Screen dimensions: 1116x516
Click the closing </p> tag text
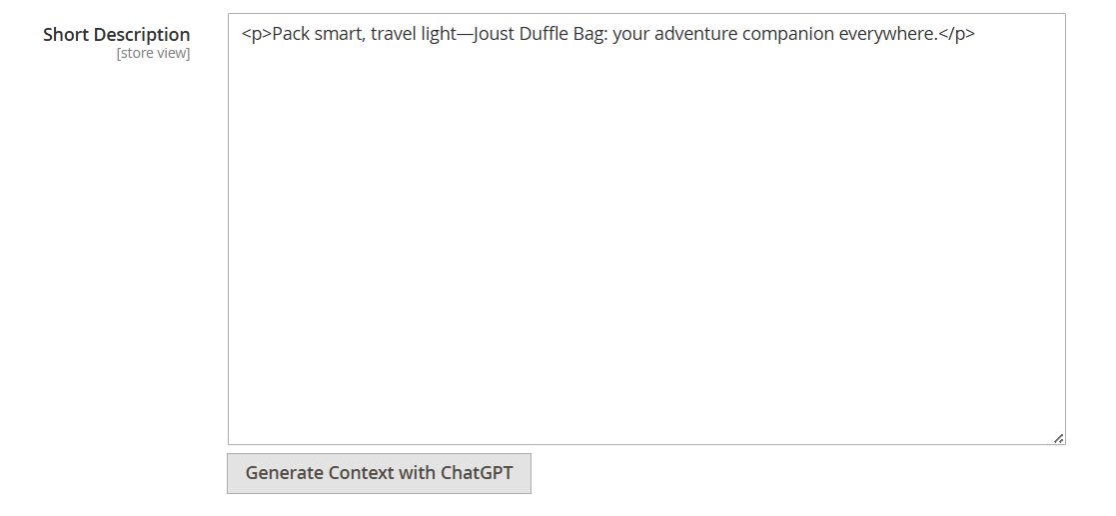tap(957, 34)
